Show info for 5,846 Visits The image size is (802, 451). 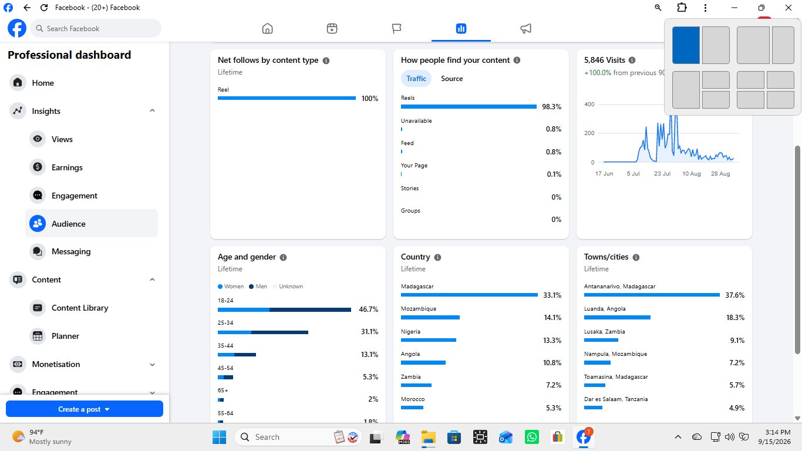pyautogui.click(x=632, y=60)
